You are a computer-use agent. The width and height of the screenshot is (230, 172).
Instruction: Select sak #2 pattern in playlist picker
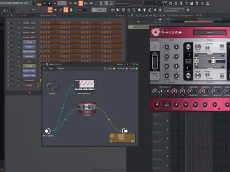point(138,27)
